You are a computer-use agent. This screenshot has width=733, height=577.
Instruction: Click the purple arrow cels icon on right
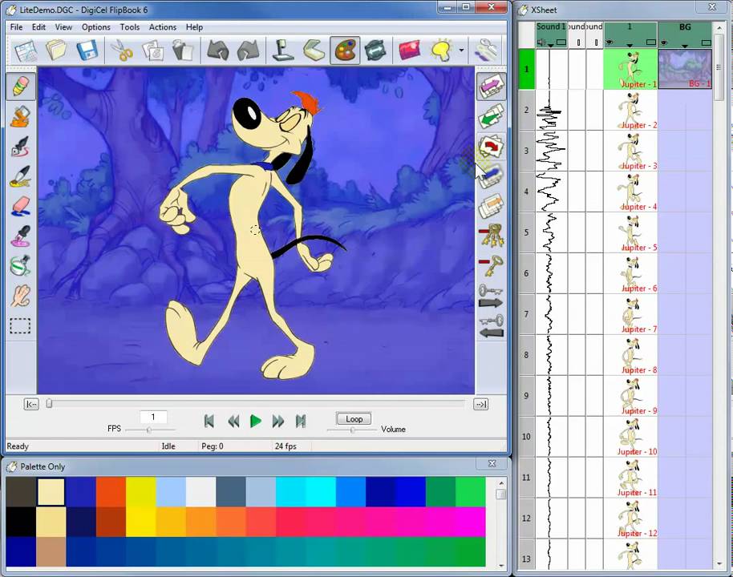point(492,87)
